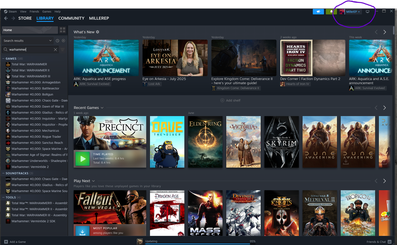Clear the warhammer search text
397x245 pixels.
pos(56,50)
